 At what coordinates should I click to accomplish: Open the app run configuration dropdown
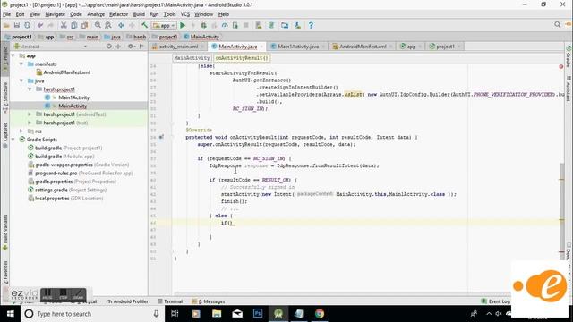point(164,26)
